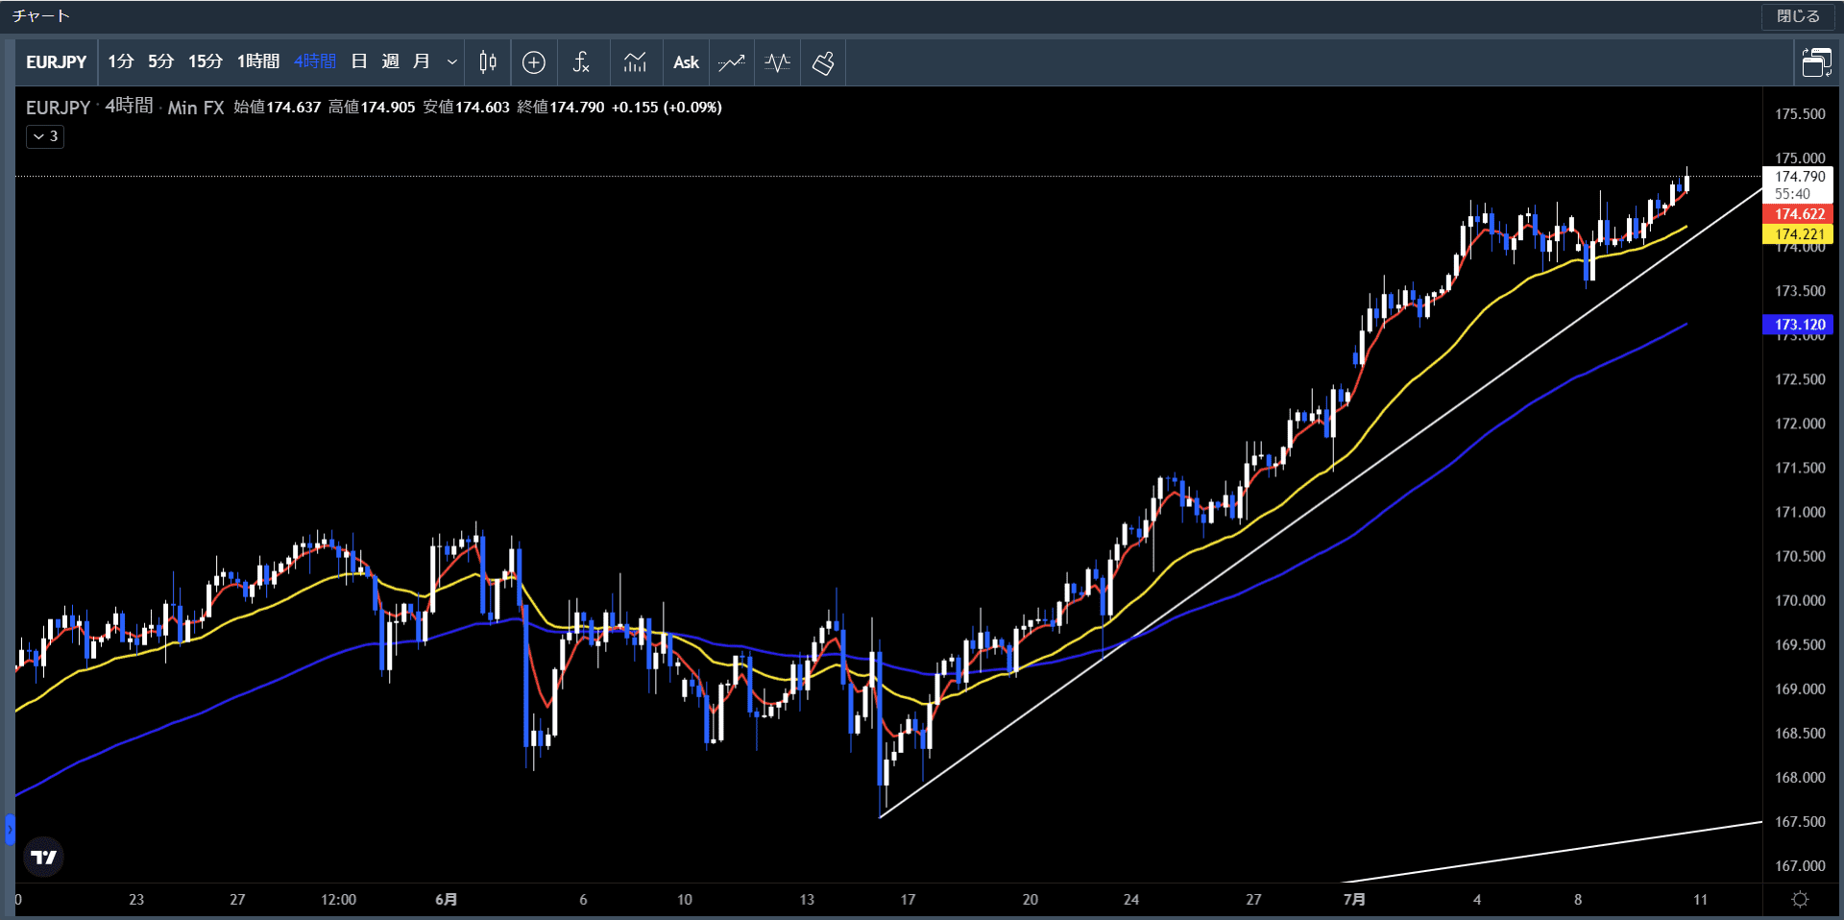Open chart settings gear on time axis
Viewport: 1844px width, 920px height.
(1800, 899)
